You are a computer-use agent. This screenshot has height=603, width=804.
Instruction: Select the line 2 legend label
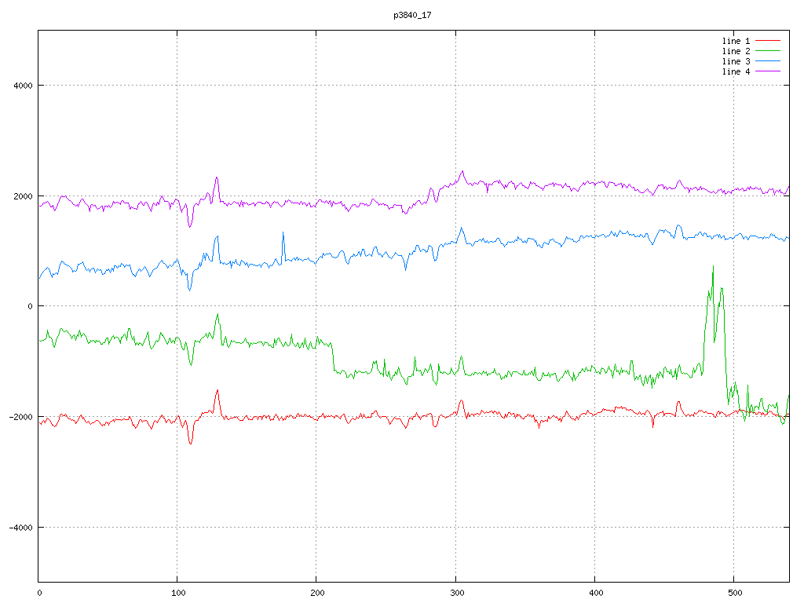[x=736, y=51]
